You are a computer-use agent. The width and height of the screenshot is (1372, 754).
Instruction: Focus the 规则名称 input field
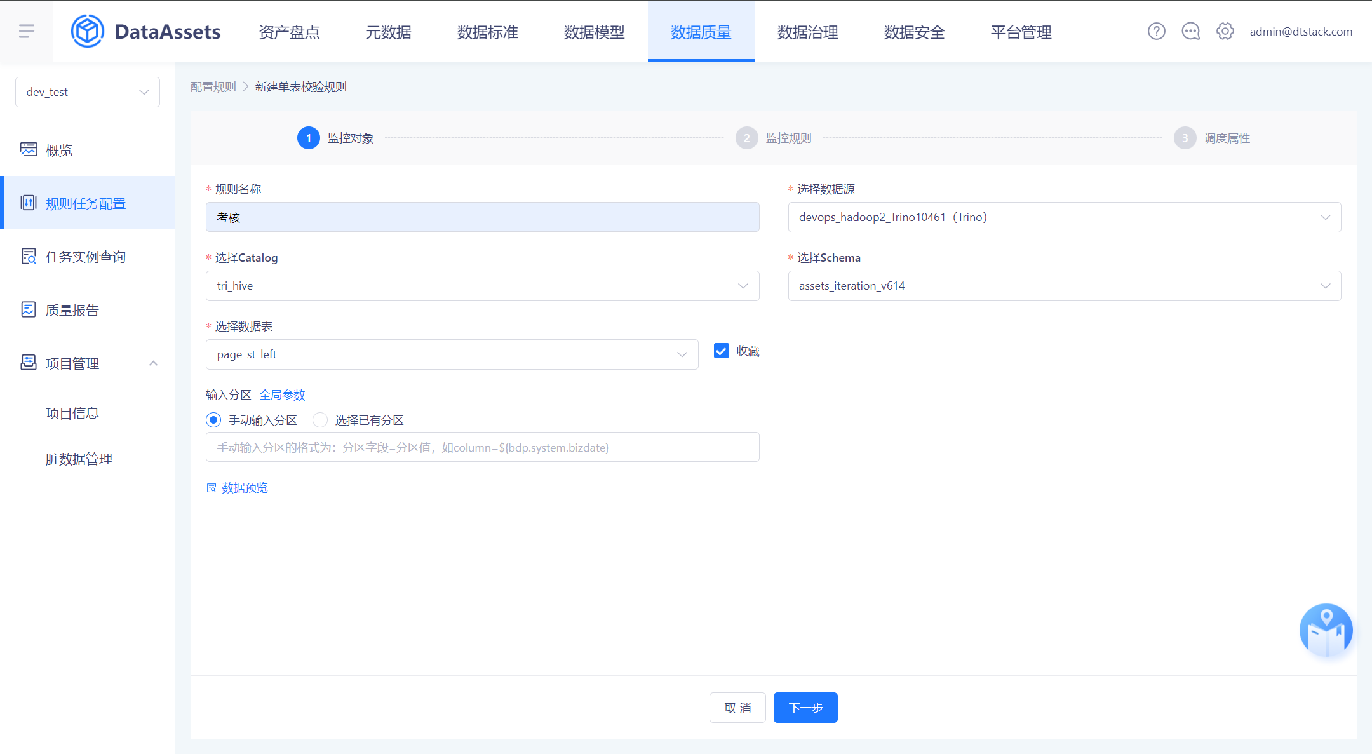pos(483,217)
